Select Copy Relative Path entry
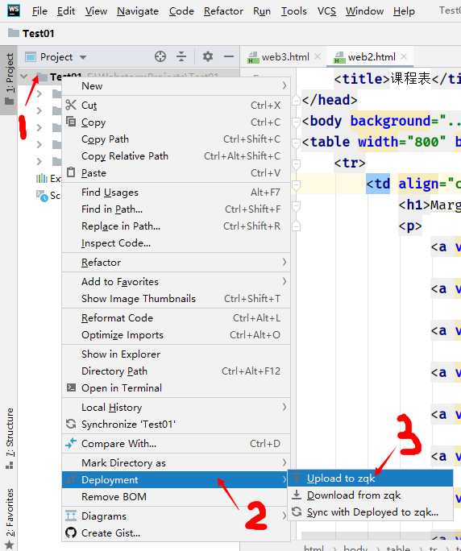 click(x=176, y=155)
